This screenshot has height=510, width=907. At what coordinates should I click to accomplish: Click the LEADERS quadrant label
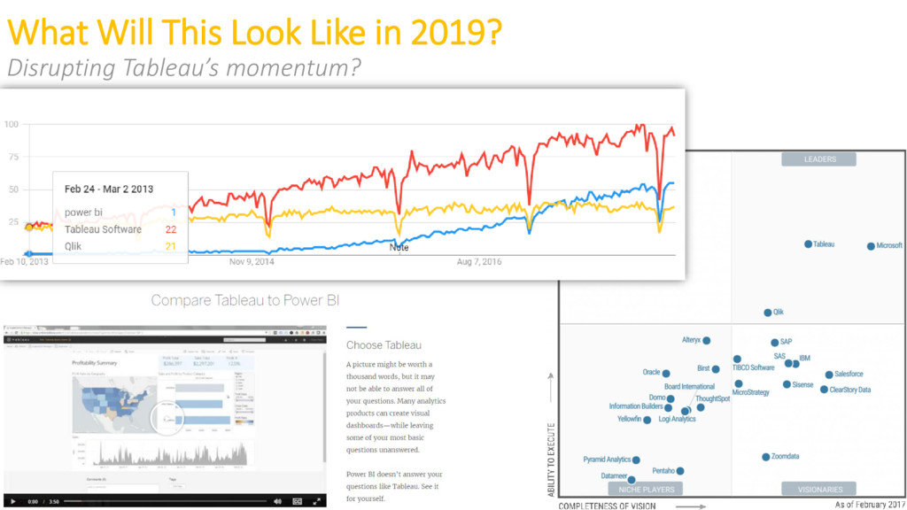tap(818, 159)
